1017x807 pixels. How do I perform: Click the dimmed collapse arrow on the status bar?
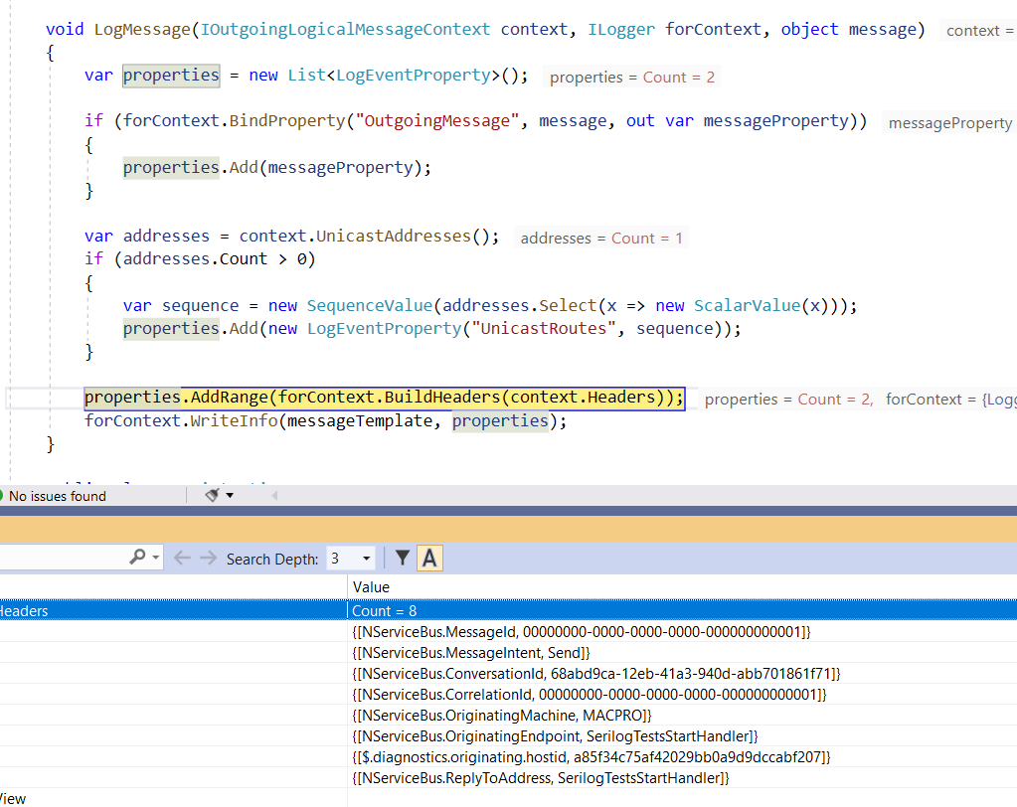[x=274, y=494]
